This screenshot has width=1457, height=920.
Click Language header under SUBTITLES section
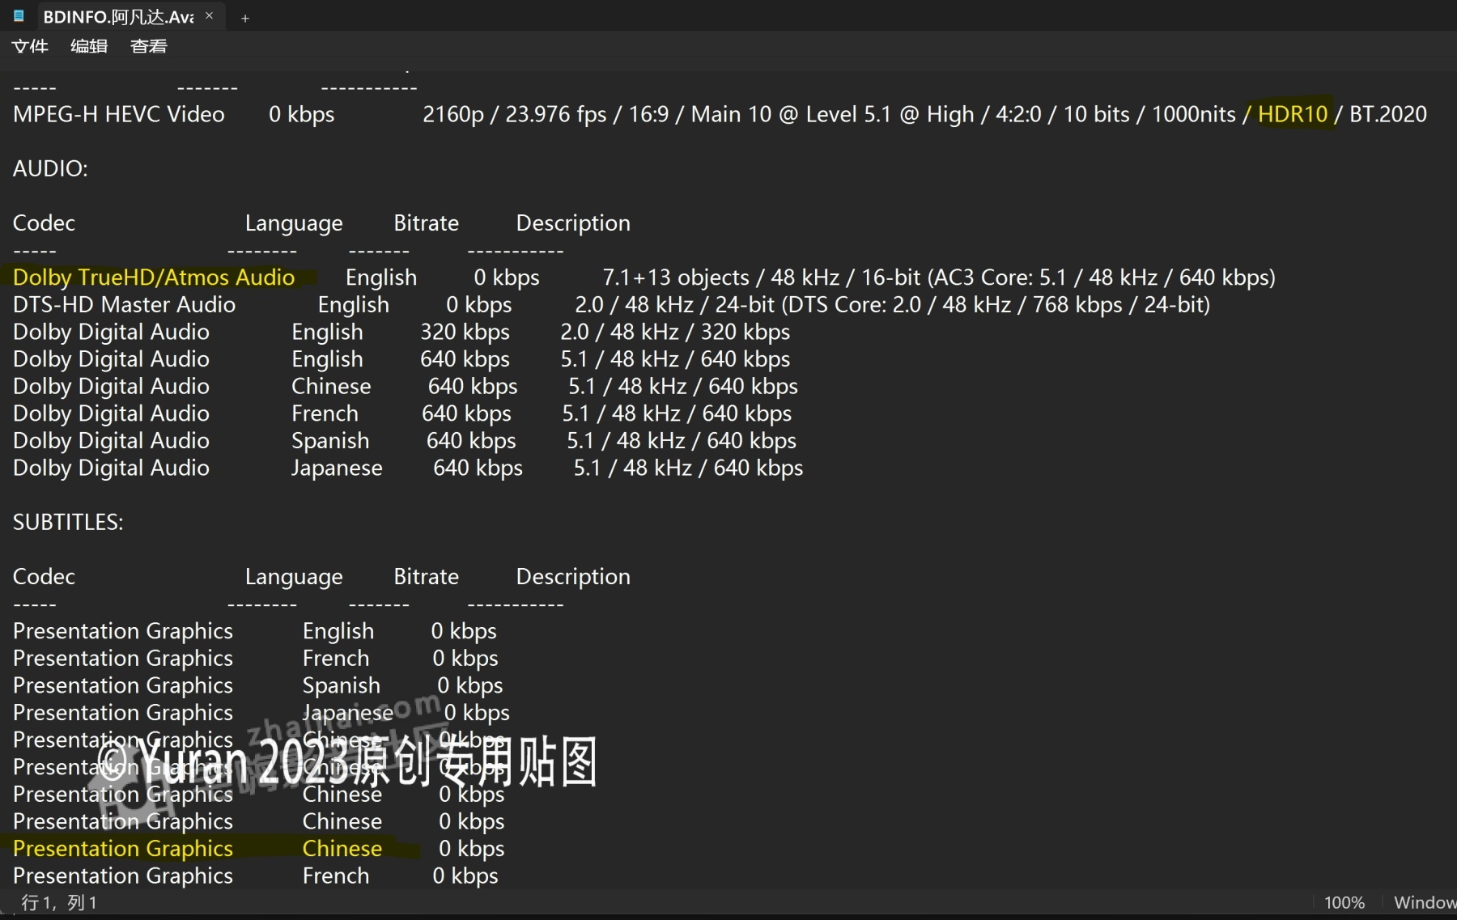click(294, 577)
